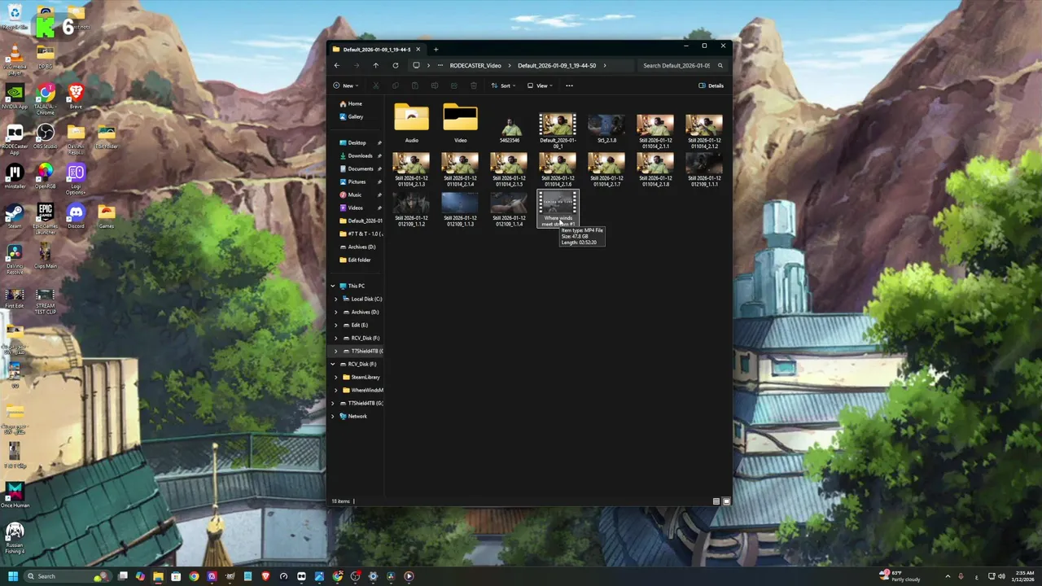Viewport: 1042px width, 586px height.
Task: Open Logi Options+ desktop icon
Action: (x=76, y=178)
